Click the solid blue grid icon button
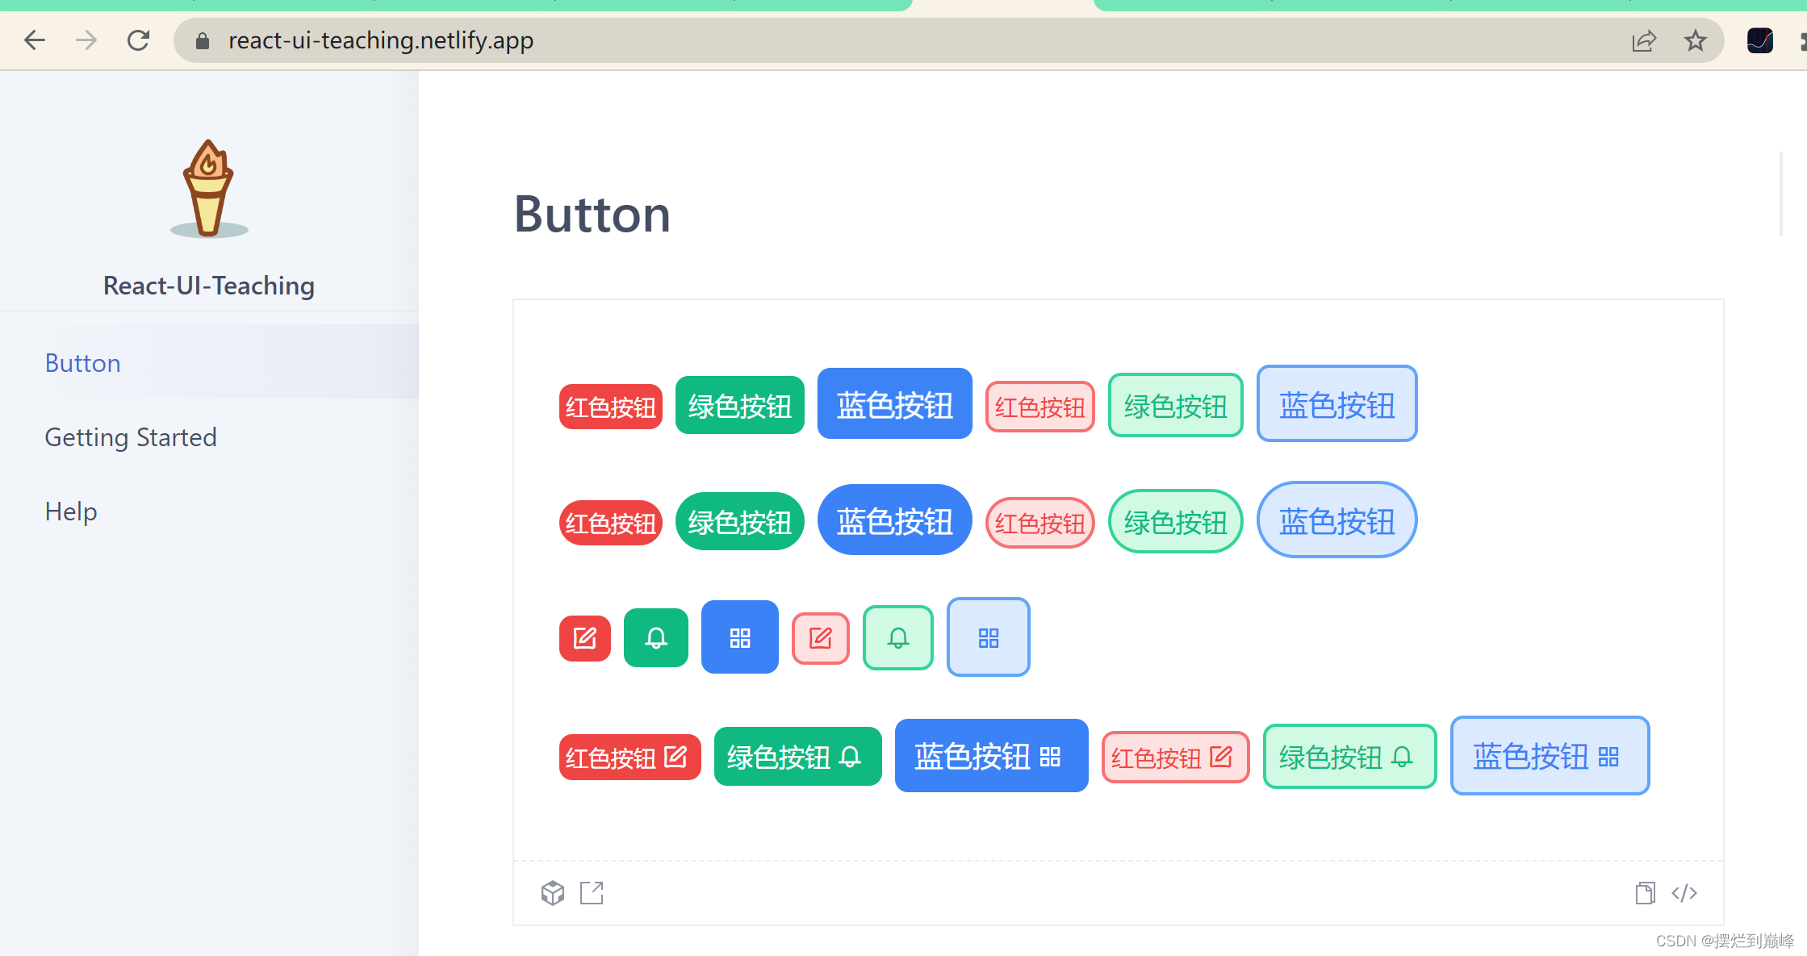This screenshot has height=956, width=1807. [739, 637]
